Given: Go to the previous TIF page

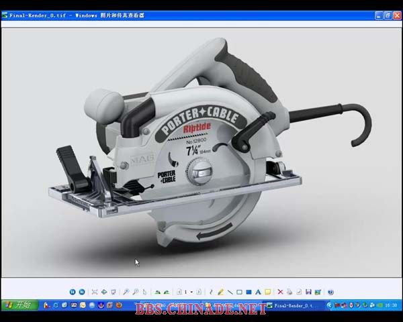Looking at the screenshot, I should 179,292.
